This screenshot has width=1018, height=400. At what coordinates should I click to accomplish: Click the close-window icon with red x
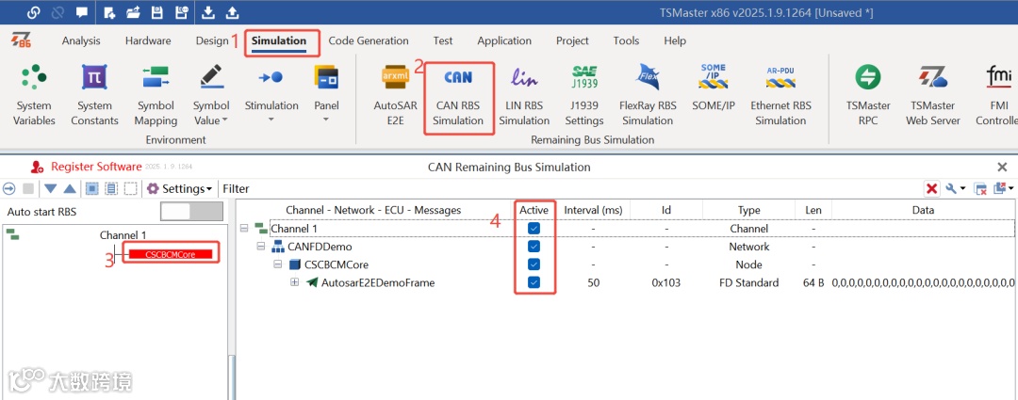pos(981,188)
